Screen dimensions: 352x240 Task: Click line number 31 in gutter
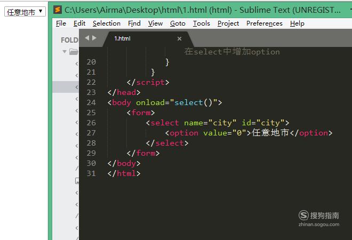pyautogui.click(x=91, y=173)
